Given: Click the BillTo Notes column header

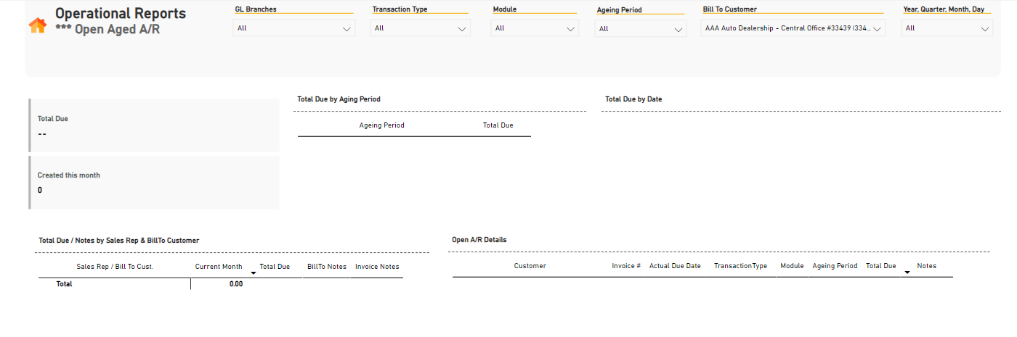Looking at the screenshot, I should (327, 267).
